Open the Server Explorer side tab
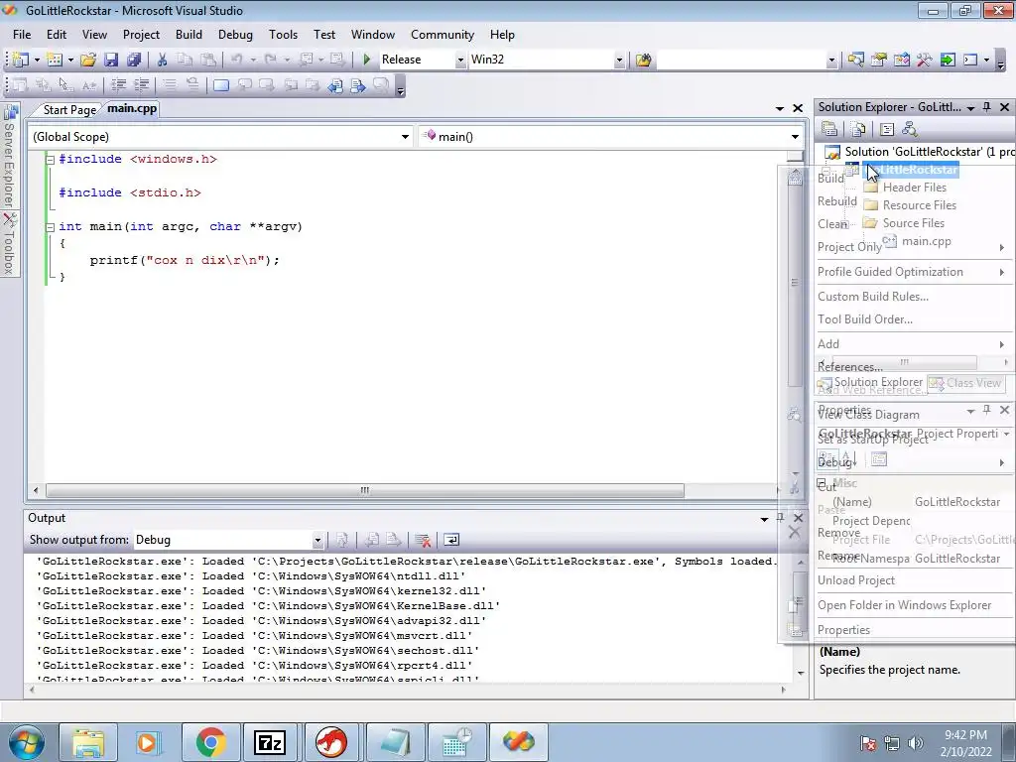This screenshot has width=1016, height=762. 10,157
